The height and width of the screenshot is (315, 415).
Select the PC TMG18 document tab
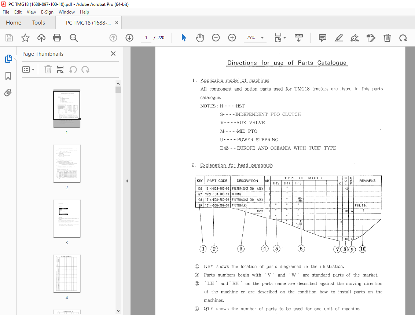pyautogui.click(x=88, y=23)
